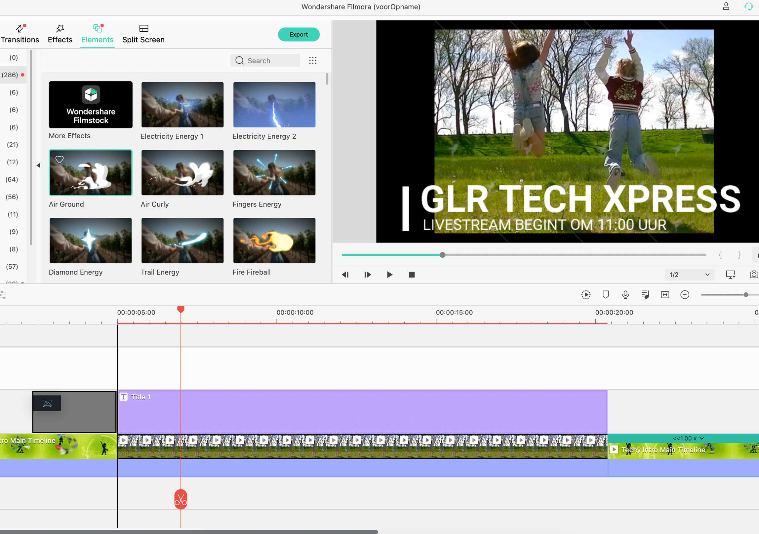Open the Split Screen tab
The image size is (759, 534).
point(143,34)
